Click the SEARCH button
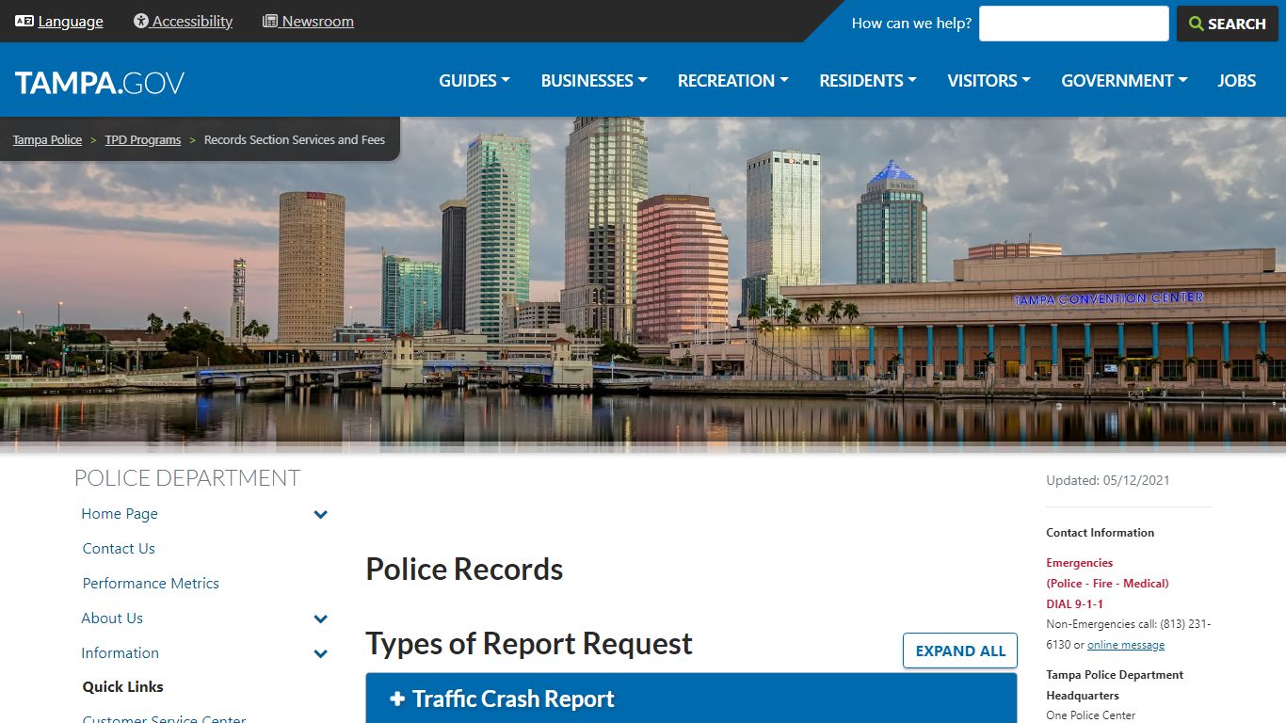Image resolution: width=1286 pixels, height=723 pixels. [x=1228, y=24]
